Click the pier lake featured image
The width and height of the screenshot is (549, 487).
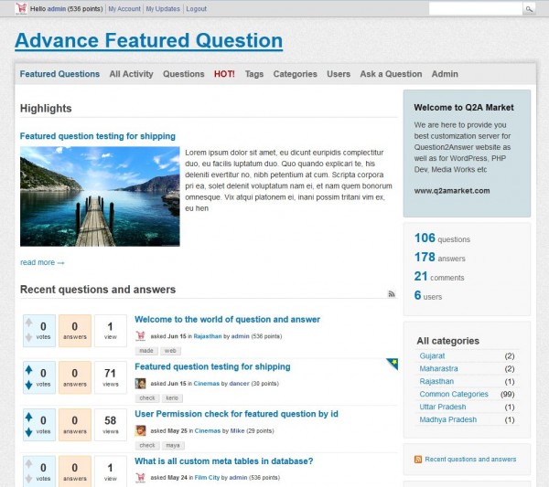[x=100, y=196]
